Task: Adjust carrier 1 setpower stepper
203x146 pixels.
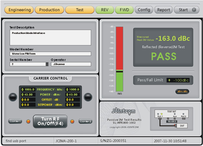Action: (x=23, y=105)
